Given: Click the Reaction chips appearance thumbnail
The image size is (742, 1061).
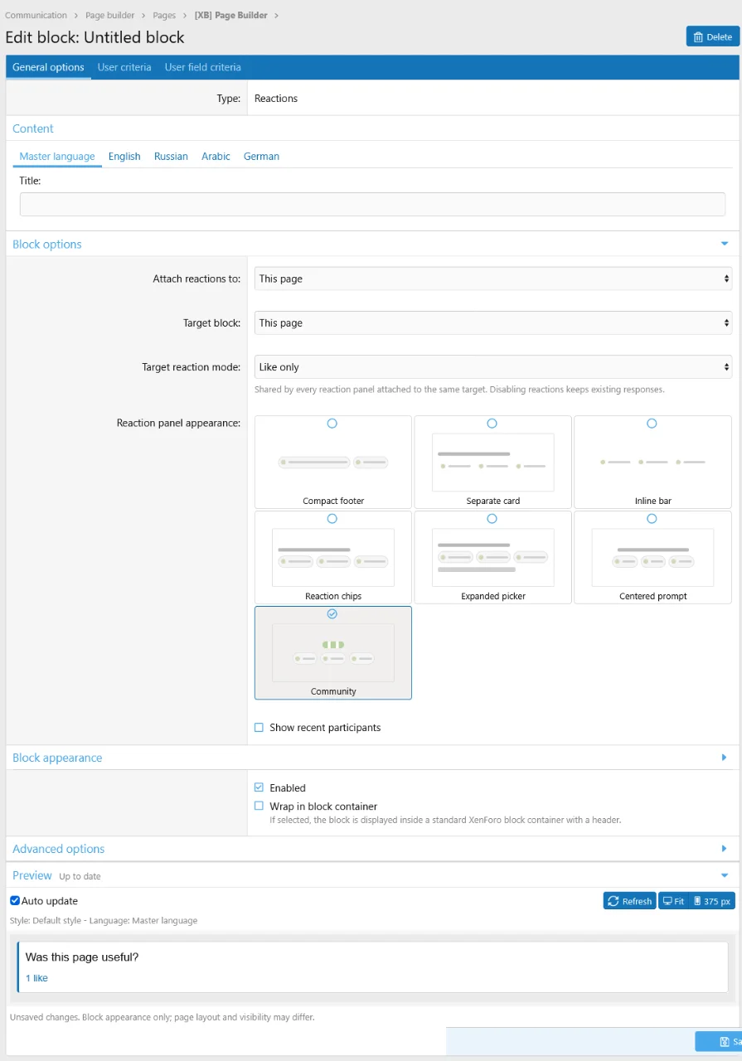Looking at the screenshot, I should coord(333,558).
